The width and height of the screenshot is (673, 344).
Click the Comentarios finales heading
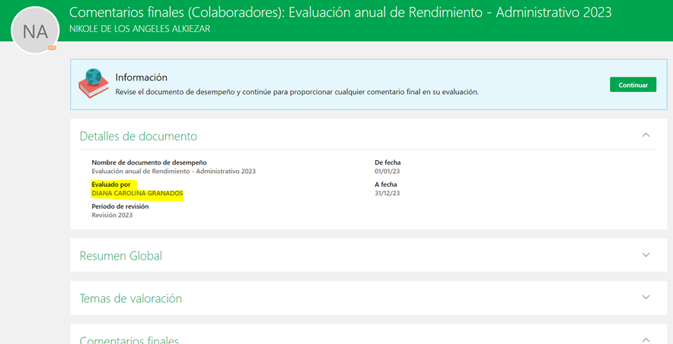coord(129,339)
